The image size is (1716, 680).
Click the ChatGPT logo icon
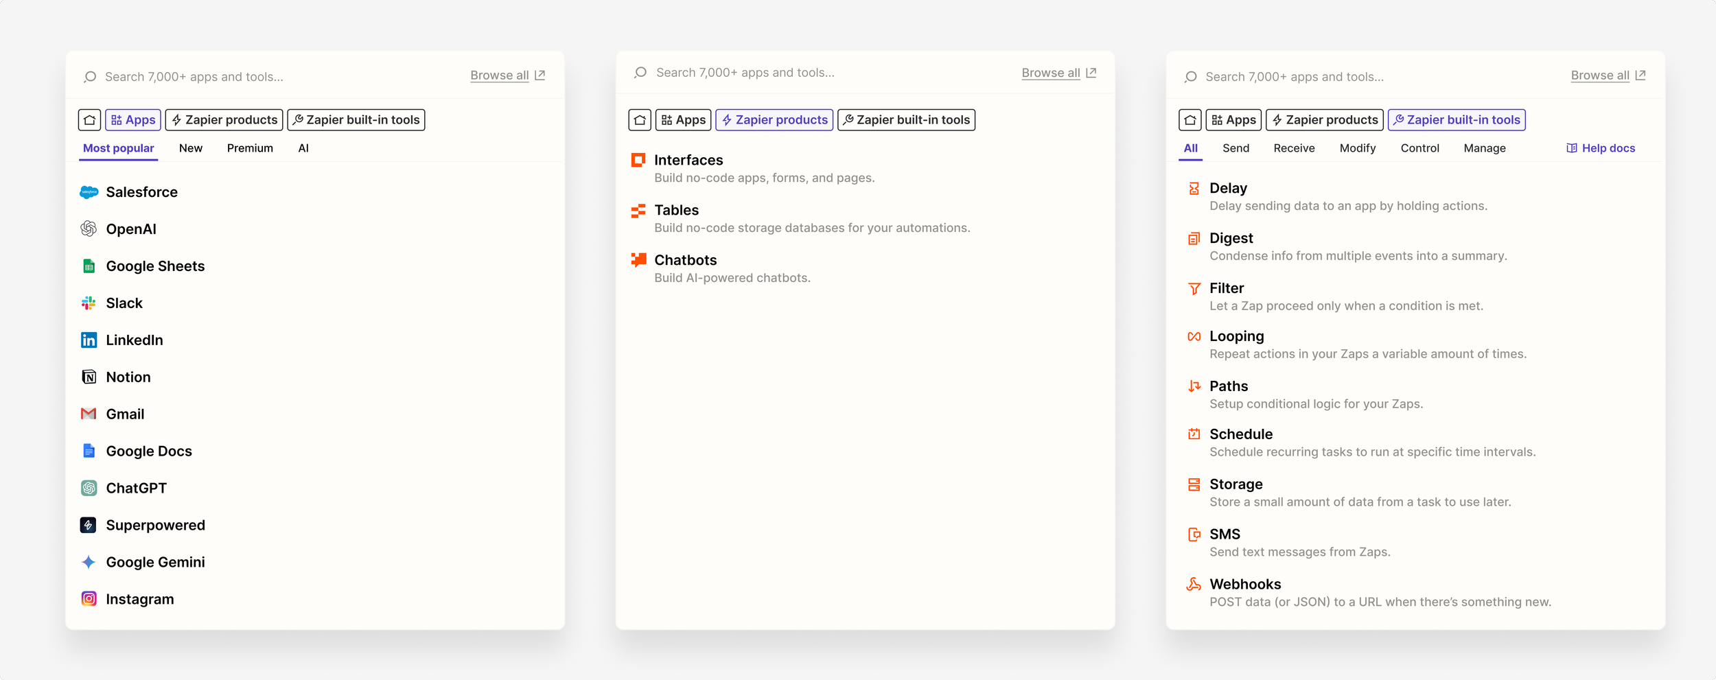coord(89,488)
